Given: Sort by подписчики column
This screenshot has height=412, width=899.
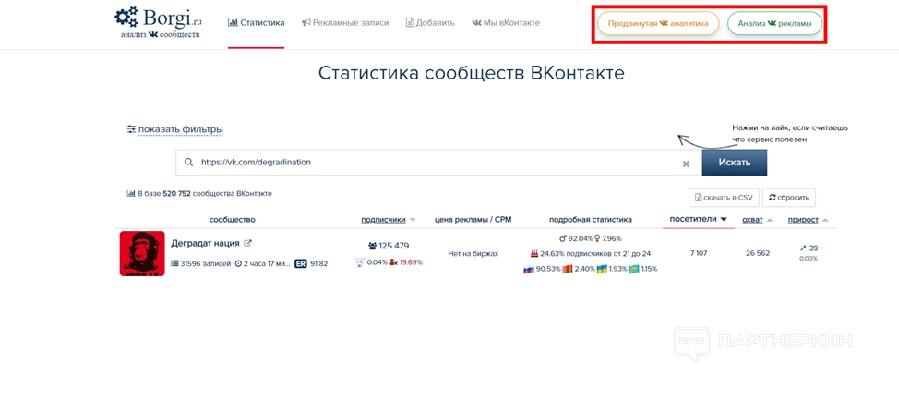Looking at the screenshot, I should pyautogui.click(x=383, y=220).
